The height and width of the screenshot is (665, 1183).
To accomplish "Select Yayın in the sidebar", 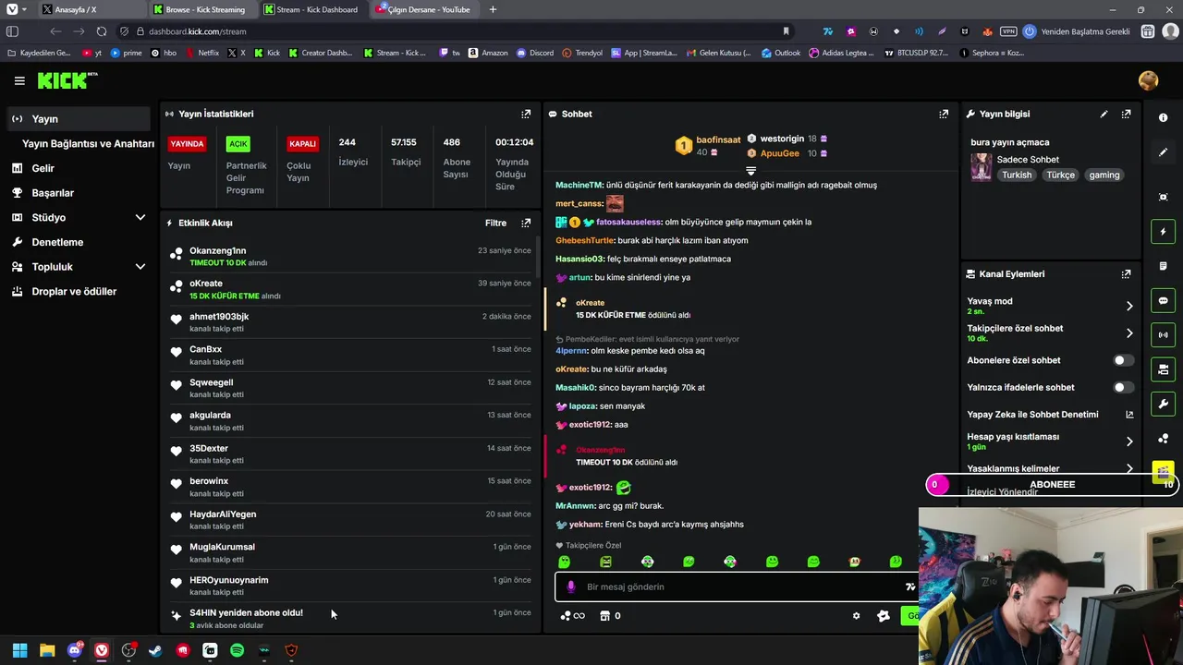I will click(x=79, y=118).
